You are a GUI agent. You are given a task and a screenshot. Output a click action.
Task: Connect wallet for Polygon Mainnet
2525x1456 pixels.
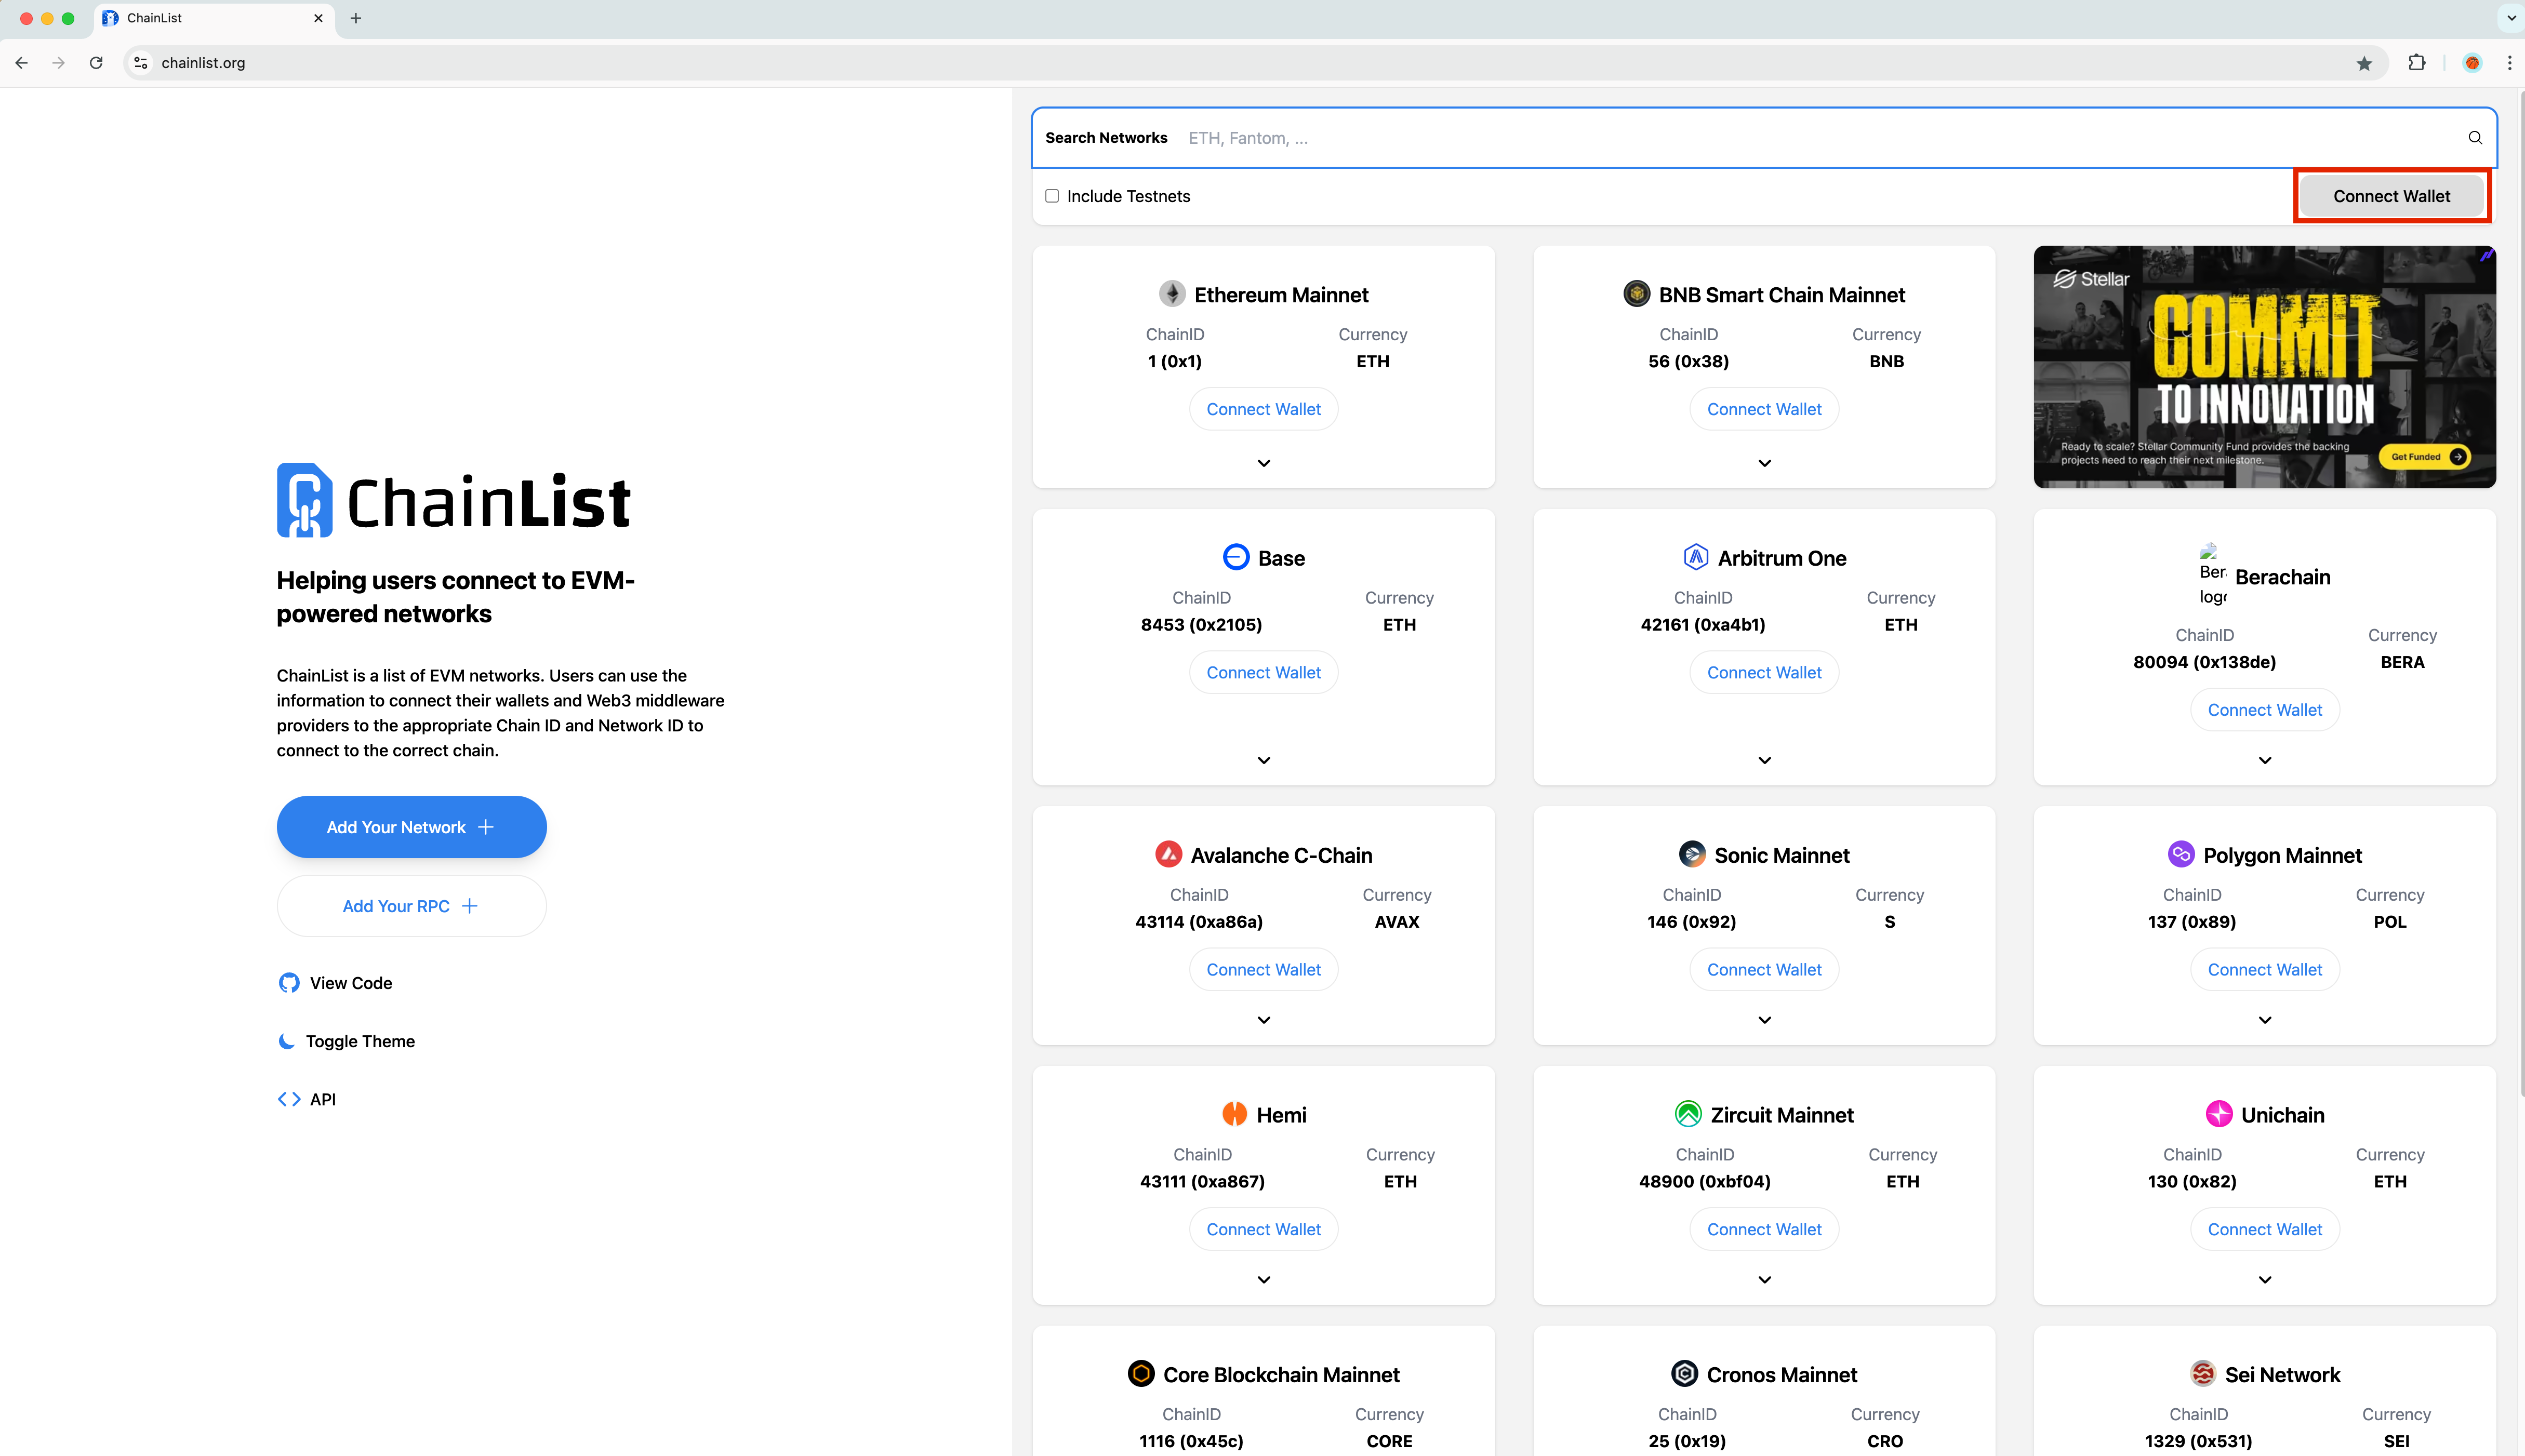coord(2265,969)
